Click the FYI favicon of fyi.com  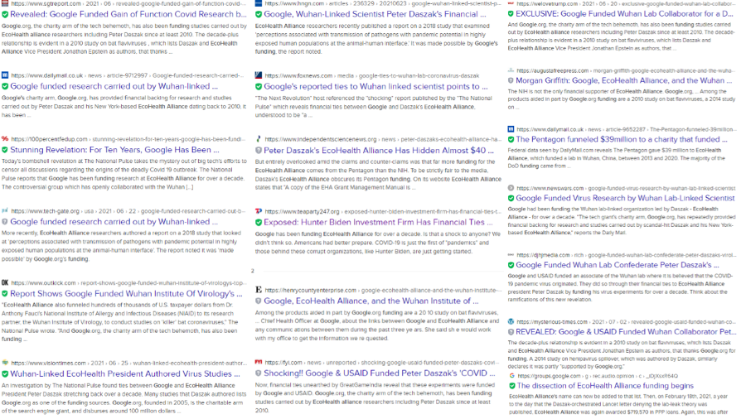pos(259,362)
